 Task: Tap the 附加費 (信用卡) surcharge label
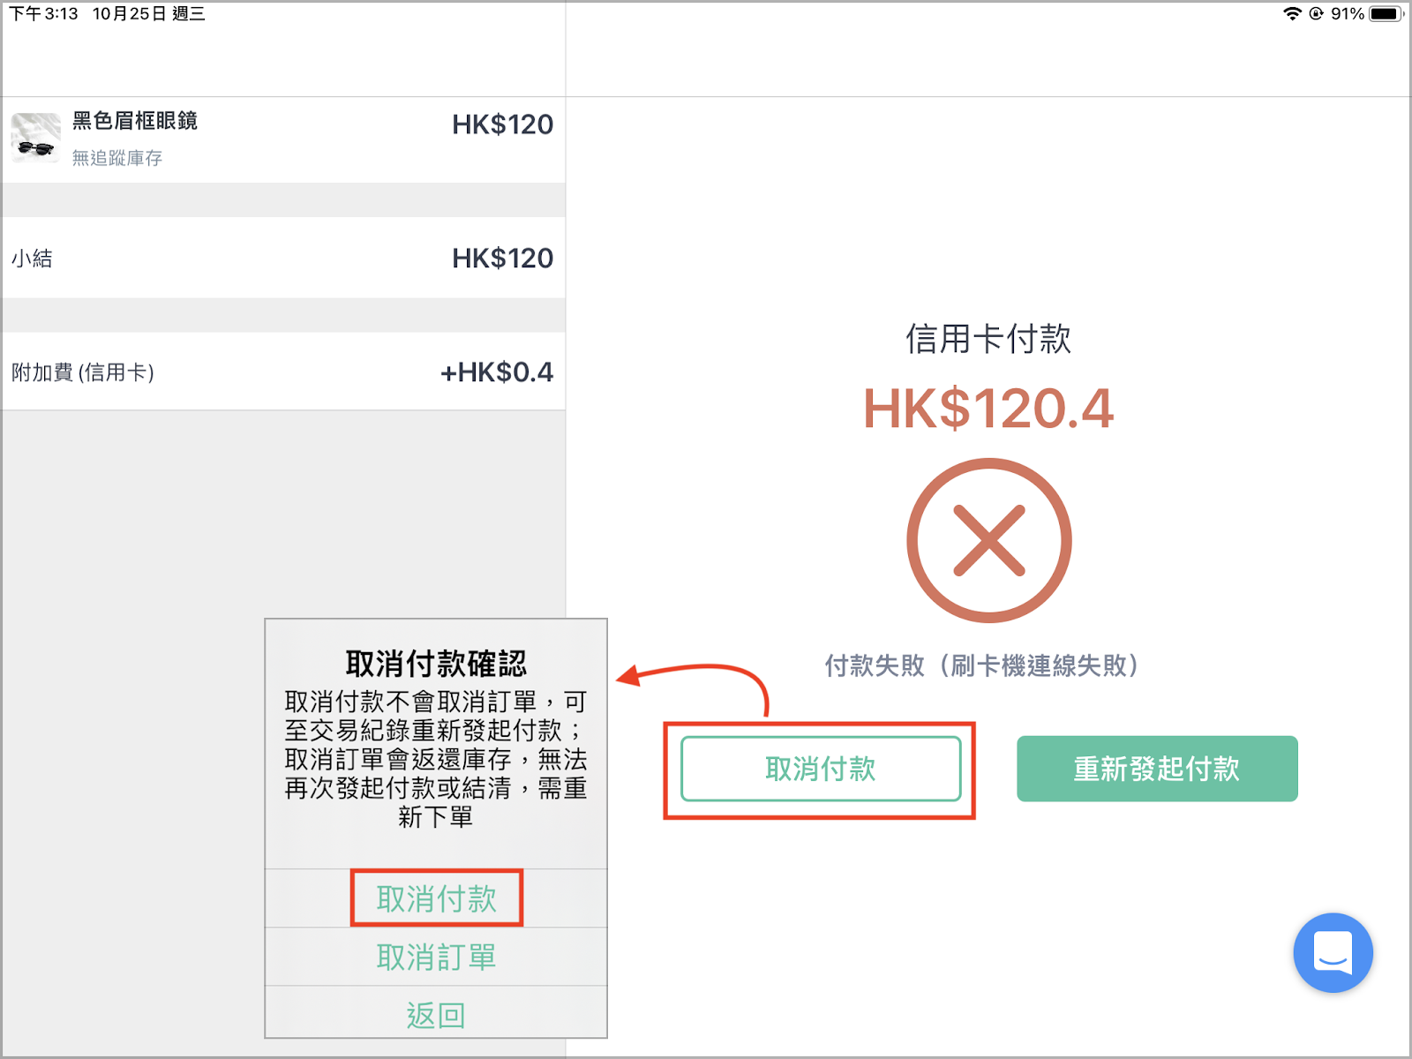point(83,372)
